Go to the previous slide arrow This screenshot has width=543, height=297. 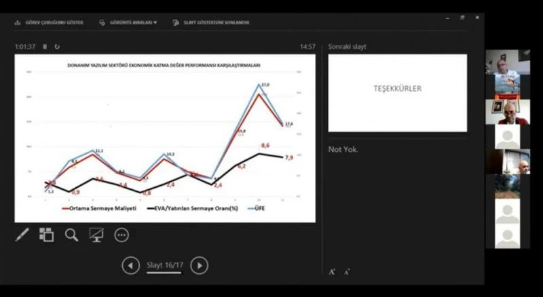click(x=130, y=265)
